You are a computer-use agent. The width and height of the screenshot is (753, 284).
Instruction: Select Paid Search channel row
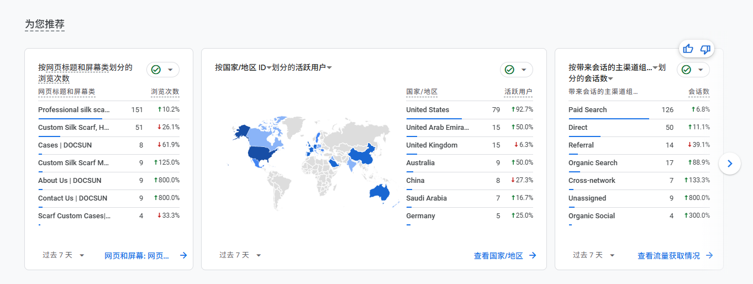(x=639, y=110)
